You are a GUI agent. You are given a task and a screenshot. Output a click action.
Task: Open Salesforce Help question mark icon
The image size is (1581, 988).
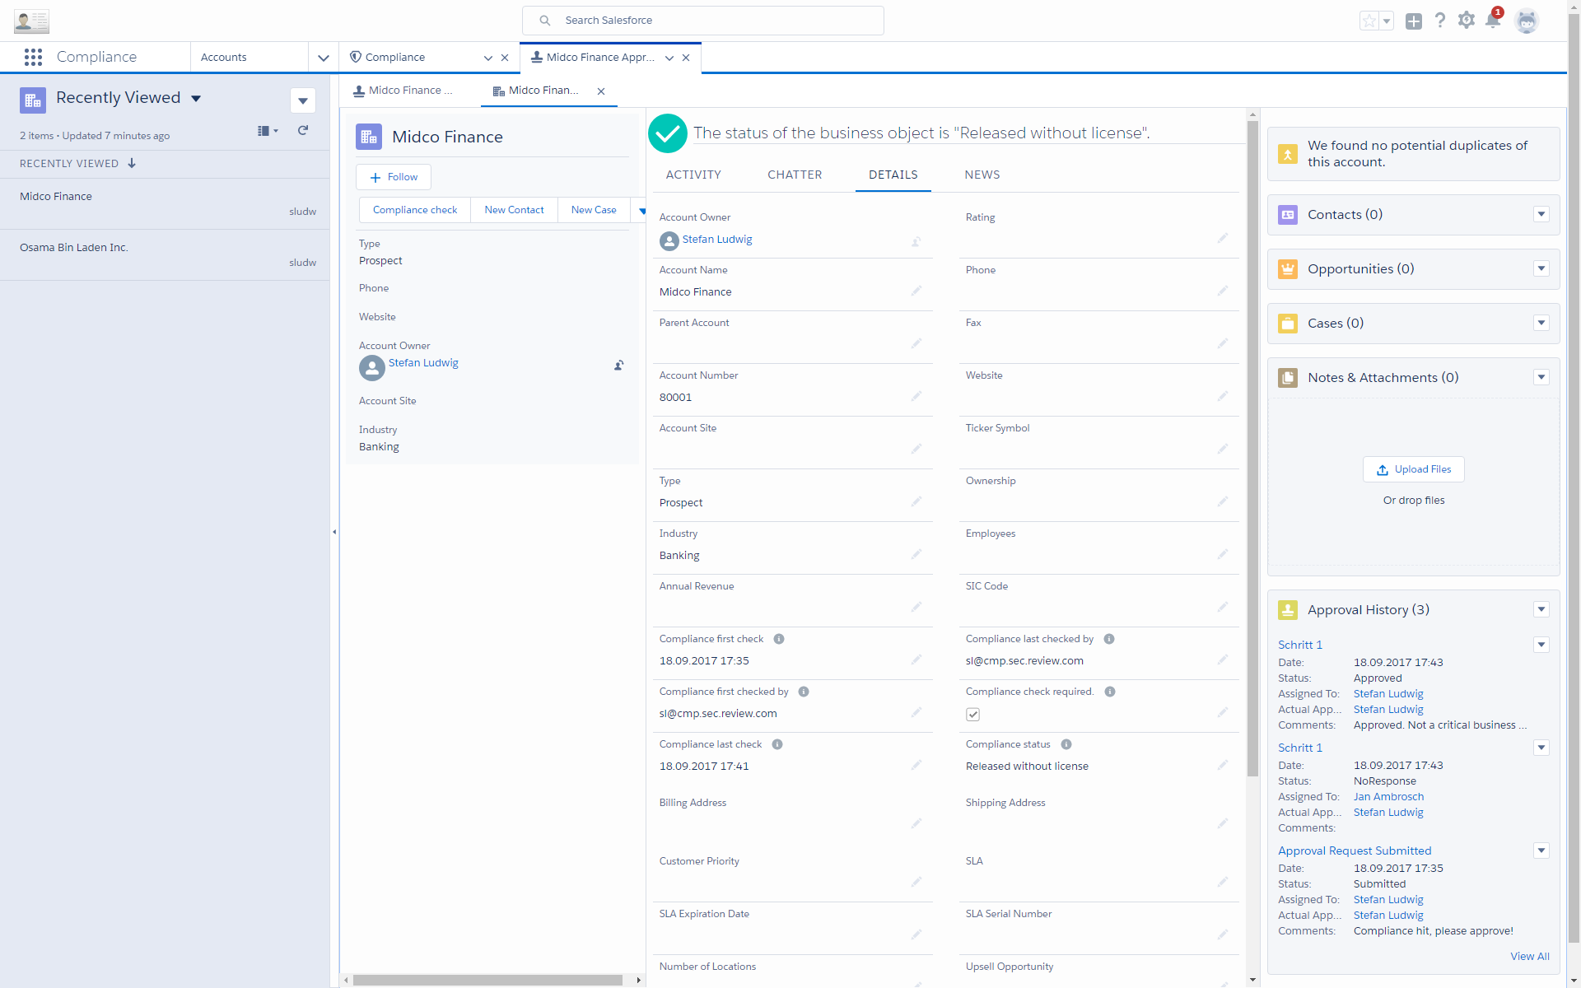coord(1440,20)
